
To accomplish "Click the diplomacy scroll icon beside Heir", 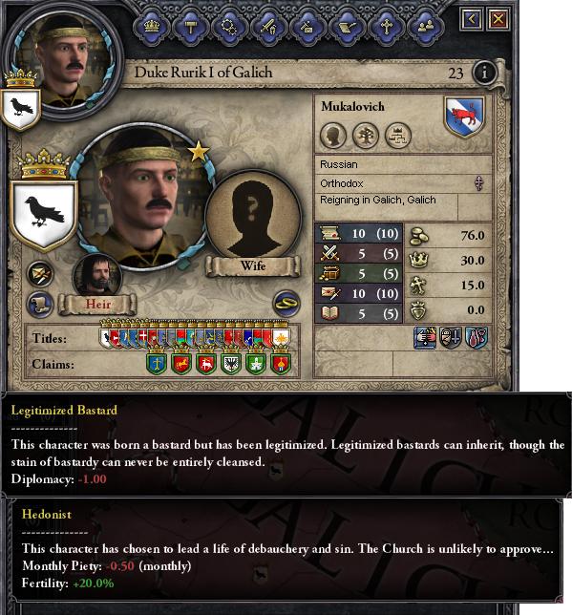I will pyautogui.click(x=40, y=305).
